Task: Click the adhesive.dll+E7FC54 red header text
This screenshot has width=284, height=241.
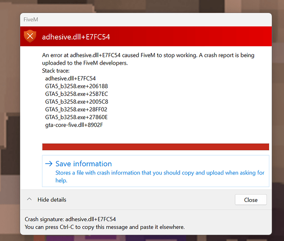Action: pyautogui.click(x=76, y=37)
